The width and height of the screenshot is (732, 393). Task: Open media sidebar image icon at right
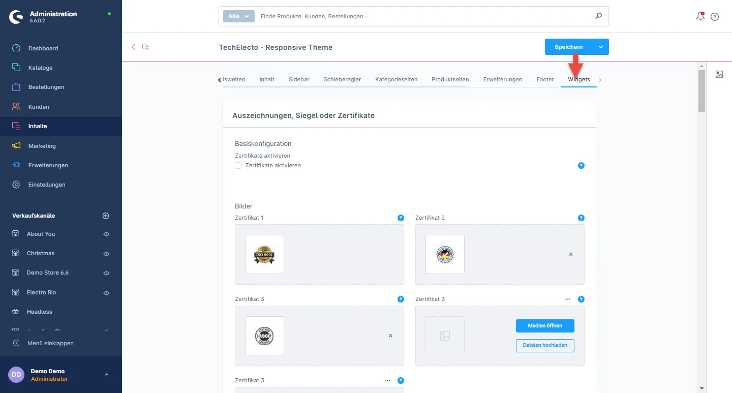click(719, 74)
